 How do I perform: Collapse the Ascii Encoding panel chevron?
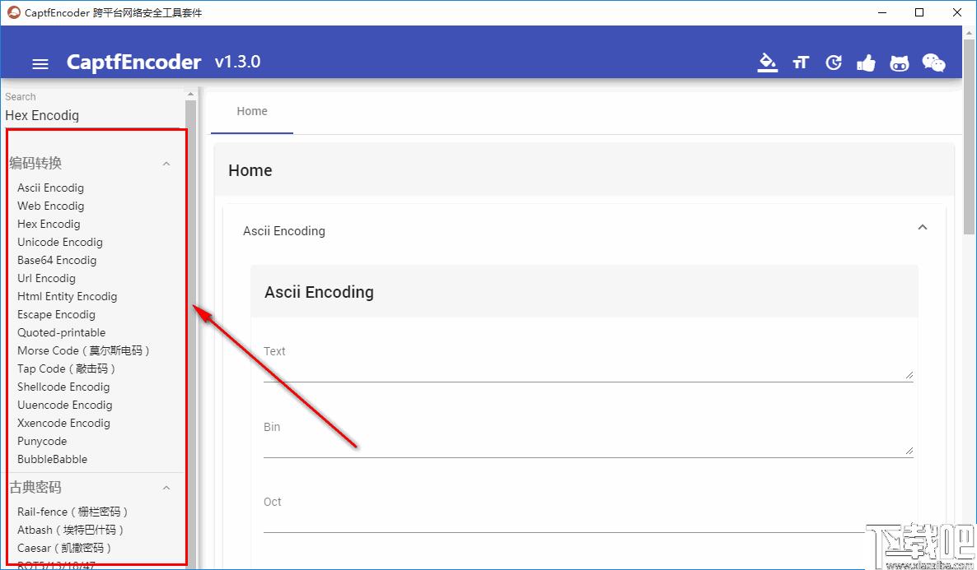coord(922,227)
